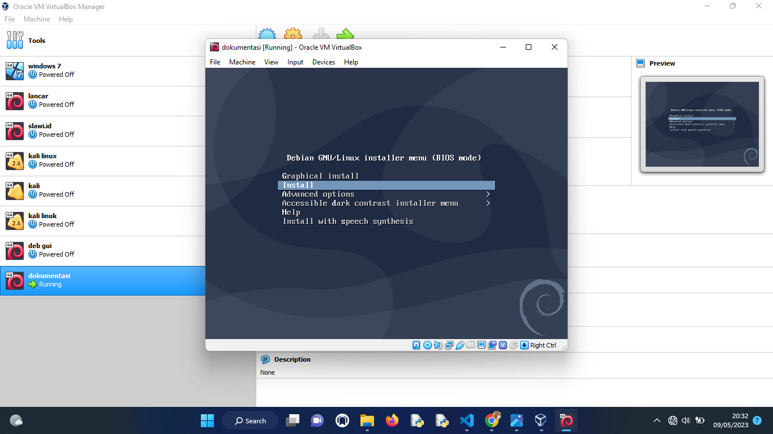Click the Preview thumbnail of the running VM
The image size is (773, 434).
[702, 124]
